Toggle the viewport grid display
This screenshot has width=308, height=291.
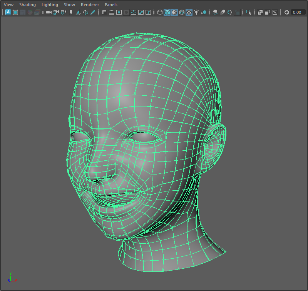click(104, 12)
